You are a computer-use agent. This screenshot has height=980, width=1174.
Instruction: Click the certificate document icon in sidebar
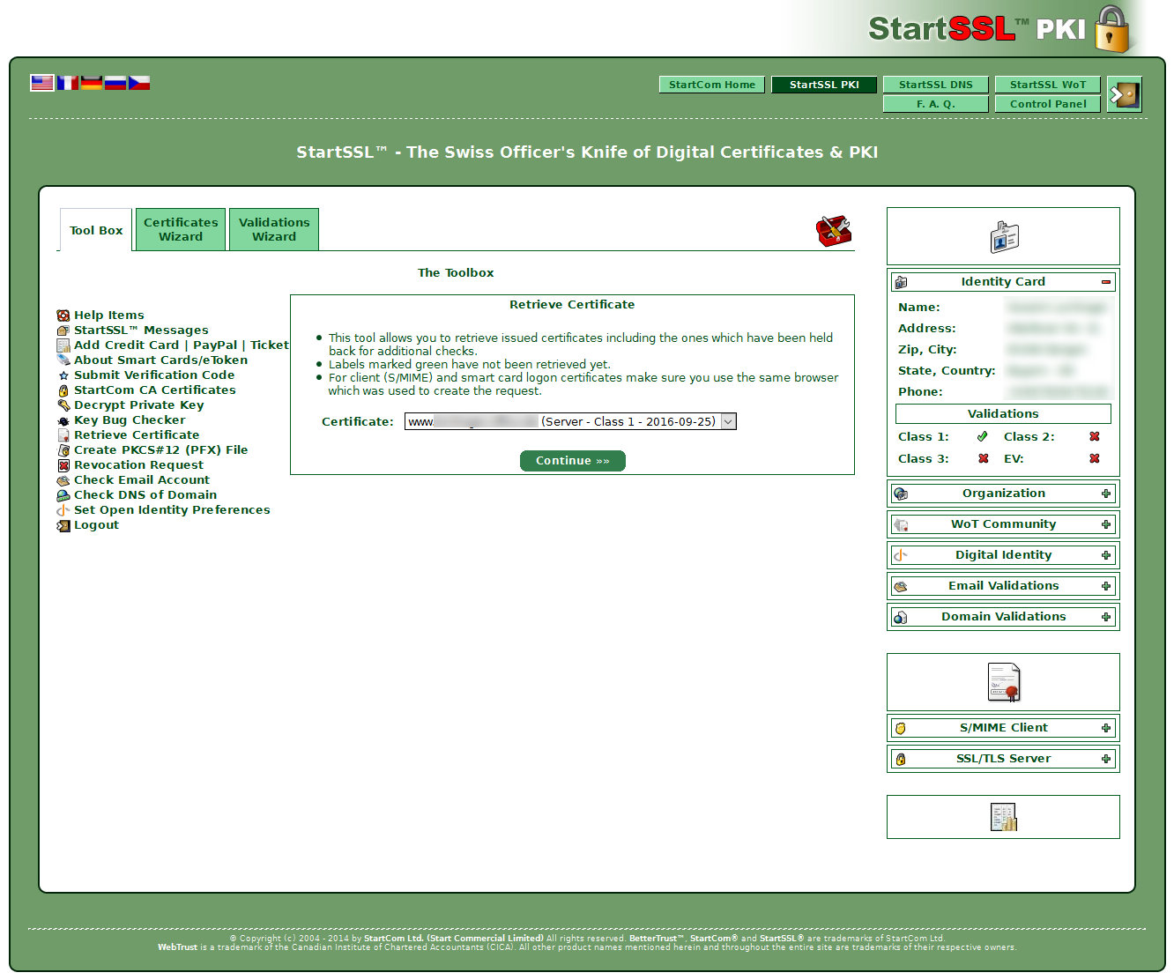click(x=1004, y=682)
